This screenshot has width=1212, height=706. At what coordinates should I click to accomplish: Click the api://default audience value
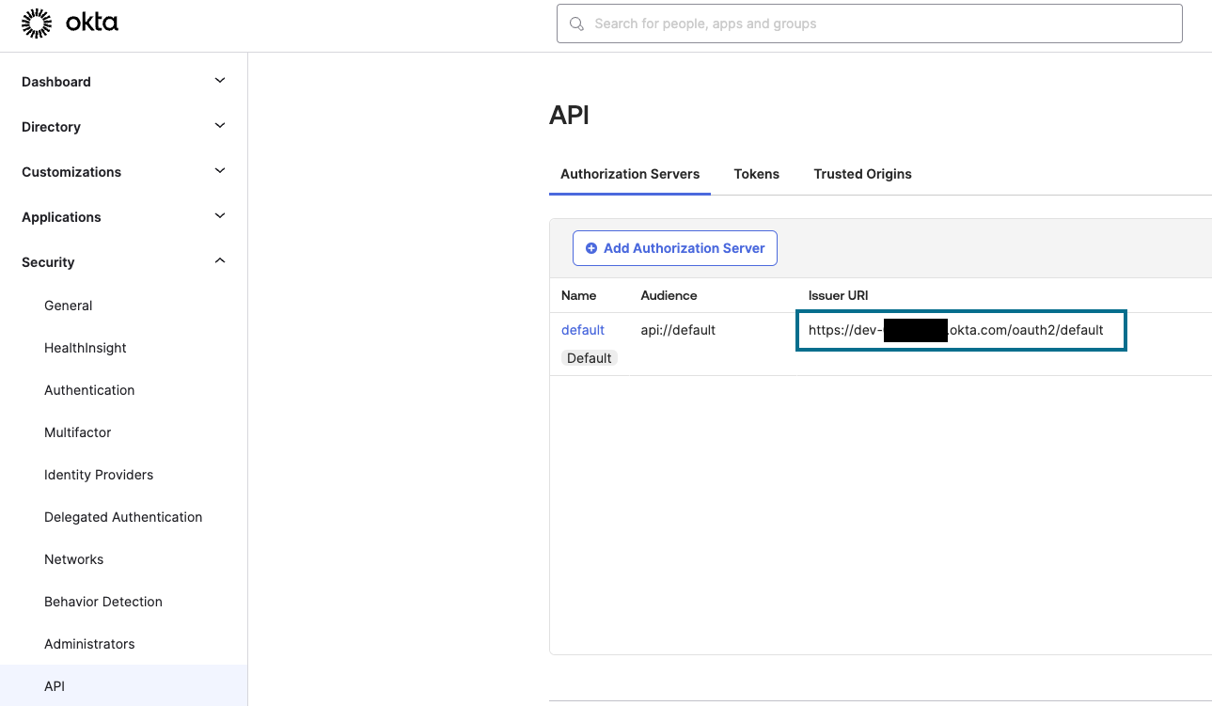pyautogui.click(x=678, y=330)
